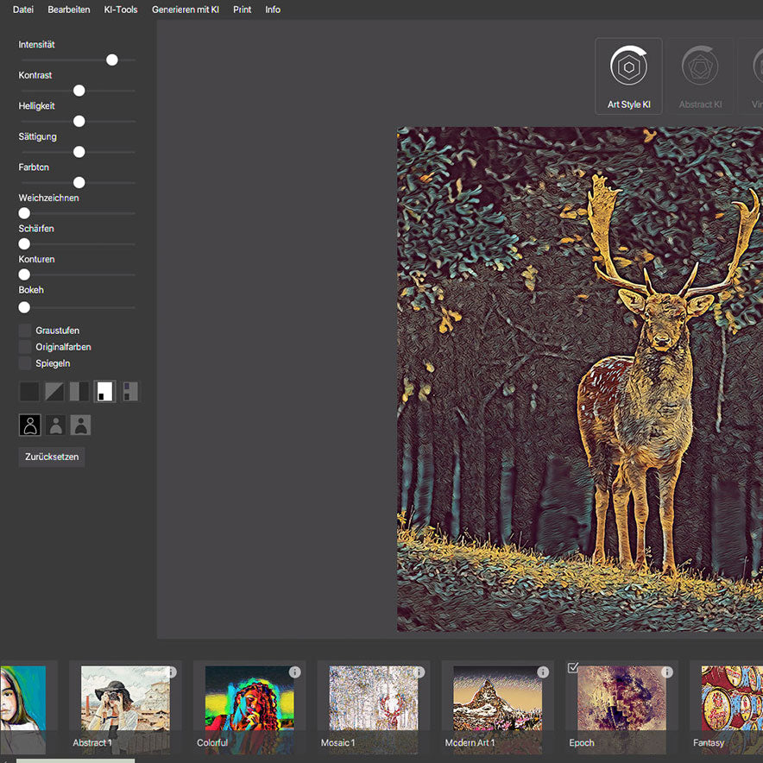This screenshot has height=763, width=763.
Task: Apply the Epoch style thumbnail
Action: 622,709
